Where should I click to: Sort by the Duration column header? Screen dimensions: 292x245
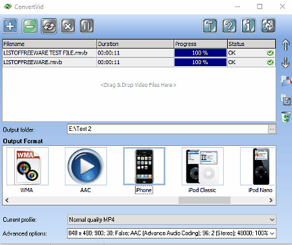[x=135, y=44]
